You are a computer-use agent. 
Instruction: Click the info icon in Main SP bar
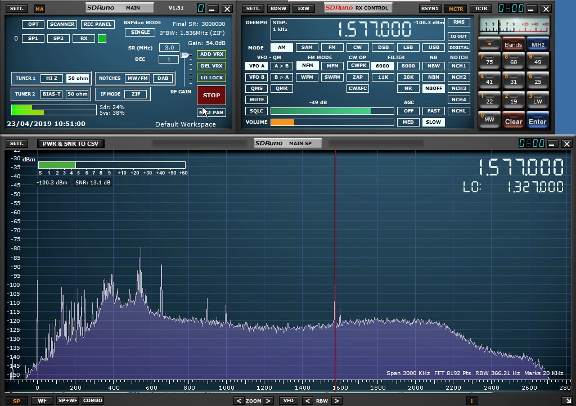[472, 401]
